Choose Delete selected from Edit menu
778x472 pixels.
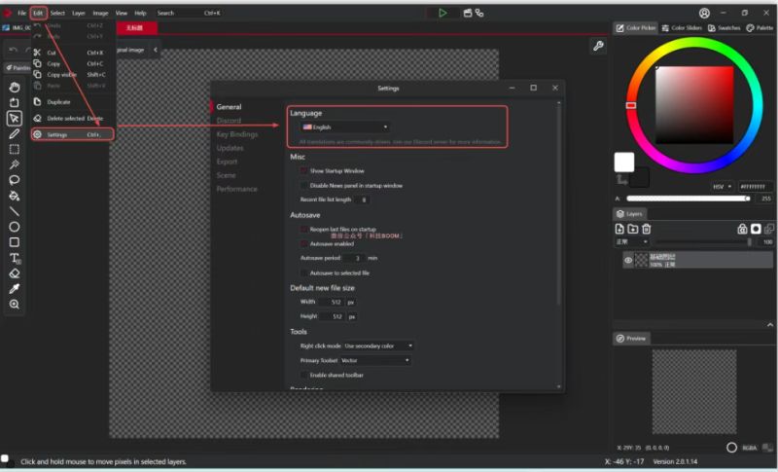(73, 118)
